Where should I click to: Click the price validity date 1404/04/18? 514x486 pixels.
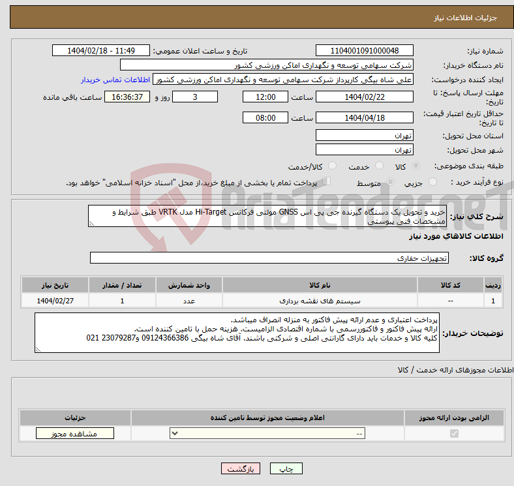pyautogui.click(x=364, y=117)
